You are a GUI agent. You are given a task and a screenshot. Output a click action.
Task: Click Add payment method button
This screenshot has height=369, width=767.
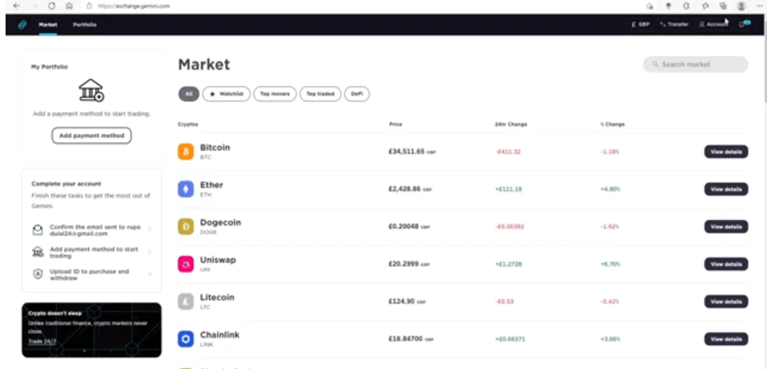click(x=92, y=135)
